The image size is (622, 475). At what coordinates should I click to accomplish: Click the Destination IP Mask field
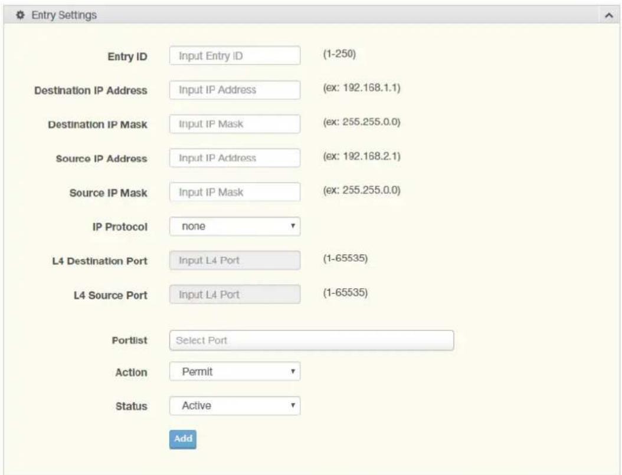coord(235,124)
